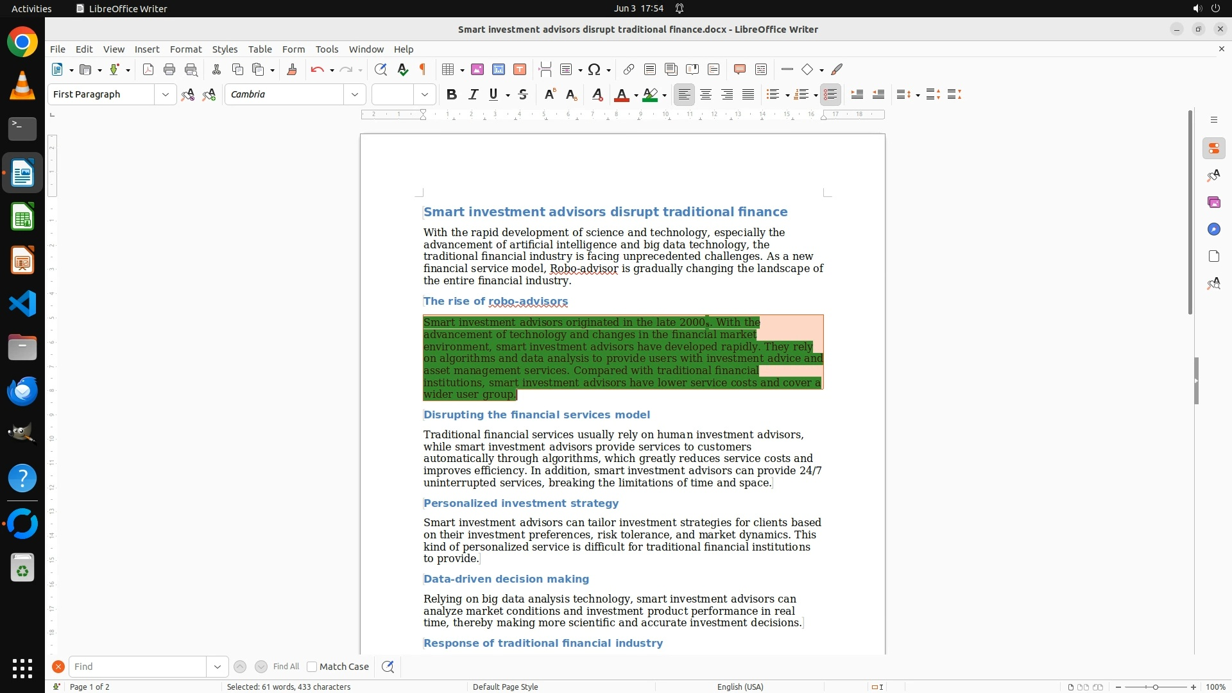Expand the paragraph style dropdown
Image resolution: width=1232 pixels, height=693 pixels.
[166, 94]
